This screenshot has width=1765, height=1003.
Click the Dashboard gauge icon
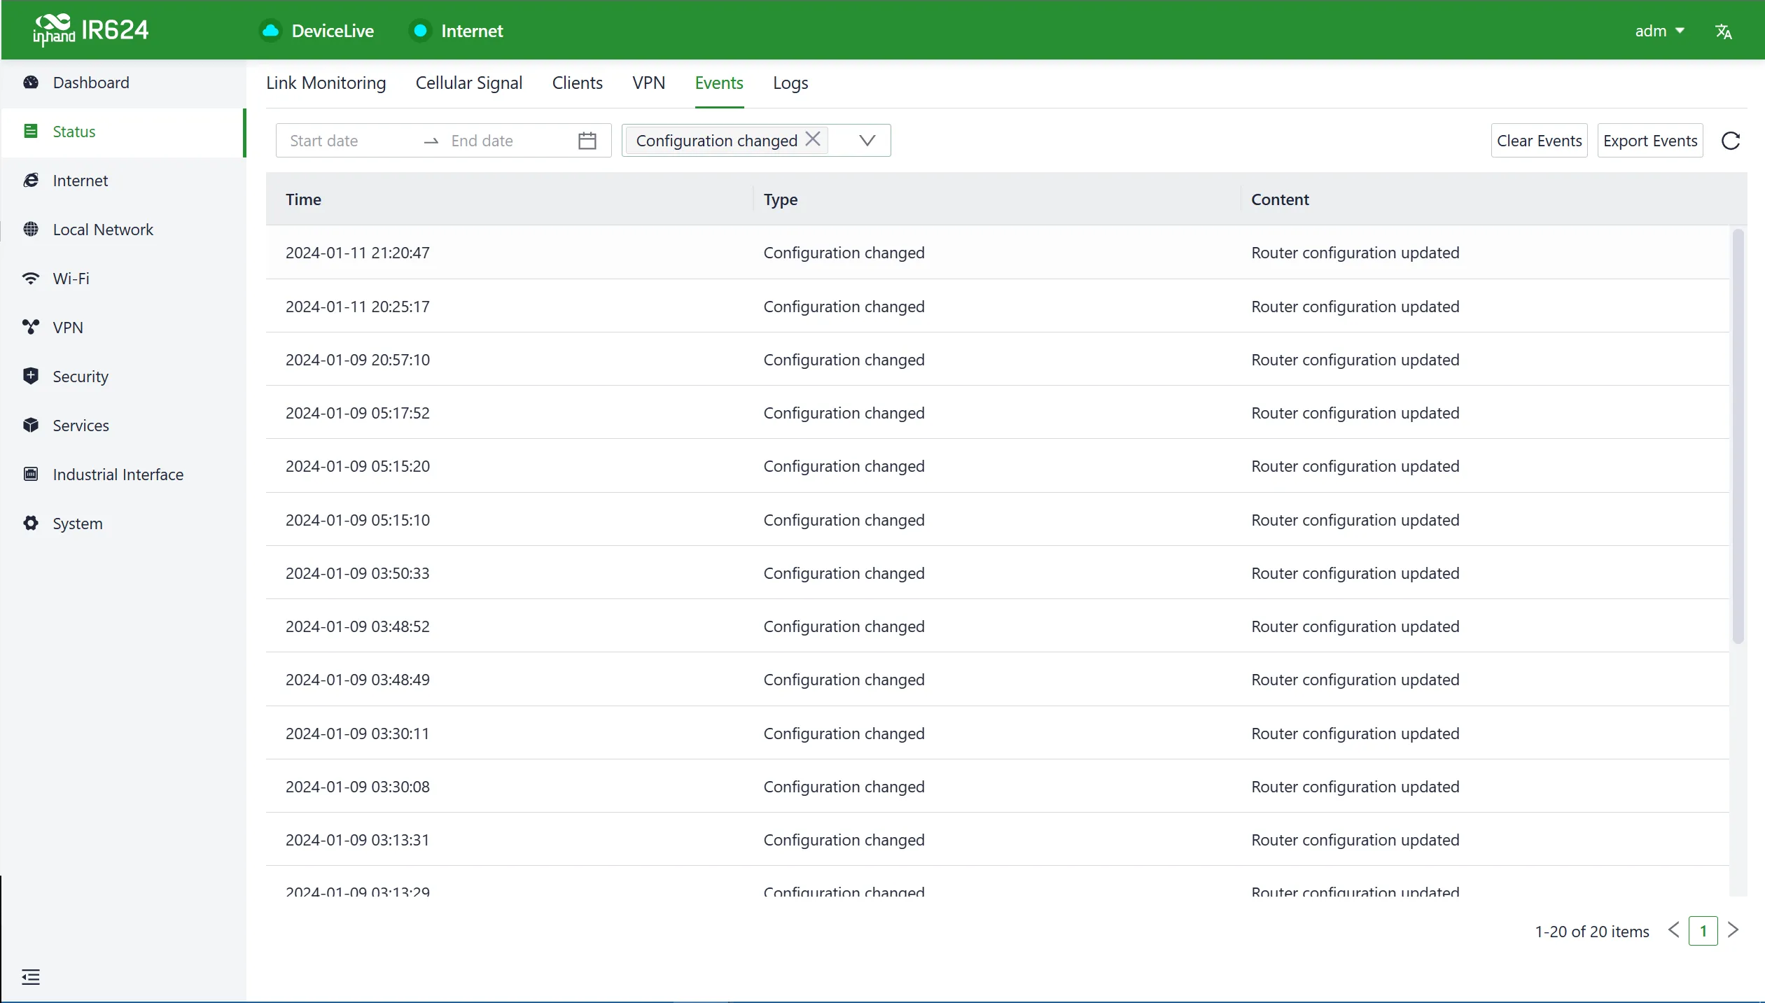pos(31,83)
